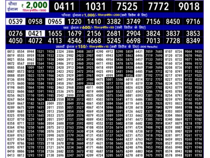This screenshot has height=158, width=210.
Task: Select fourth prize number 0411
Action: point(64,7)
